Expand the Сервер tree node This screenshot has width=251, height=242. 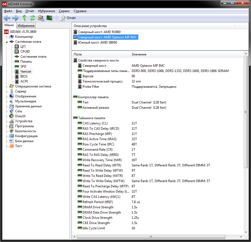[7, 92]
